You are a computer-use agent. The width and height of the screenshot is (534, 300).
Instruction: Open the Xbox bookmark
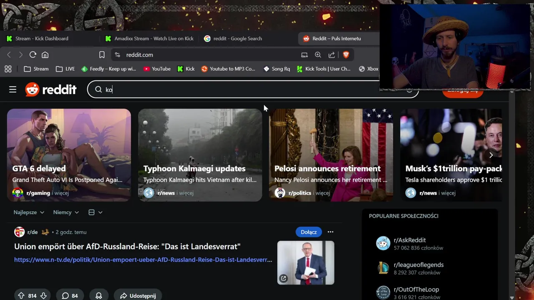tap(368, 69)
